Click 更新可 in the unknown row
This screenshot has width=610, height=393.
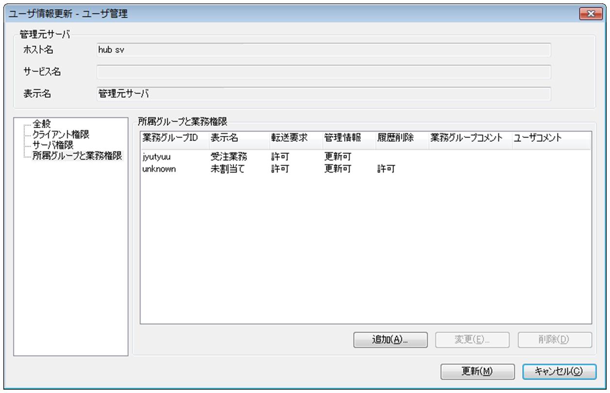pyautogui.click(x=337, y=168)
